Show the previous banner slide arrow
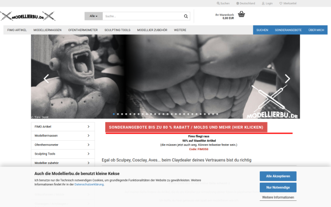The image size is (331, 207). [46, 78]
